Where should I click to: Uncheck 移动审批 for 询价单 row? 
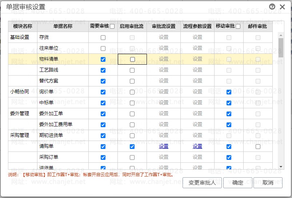[229, 92]
